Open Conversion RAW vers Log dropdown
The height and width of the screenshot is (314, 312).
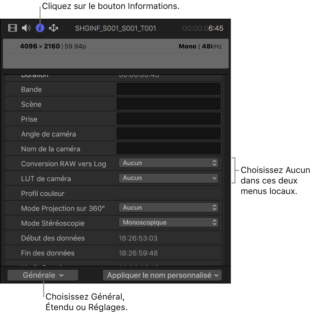coord(168,163)
